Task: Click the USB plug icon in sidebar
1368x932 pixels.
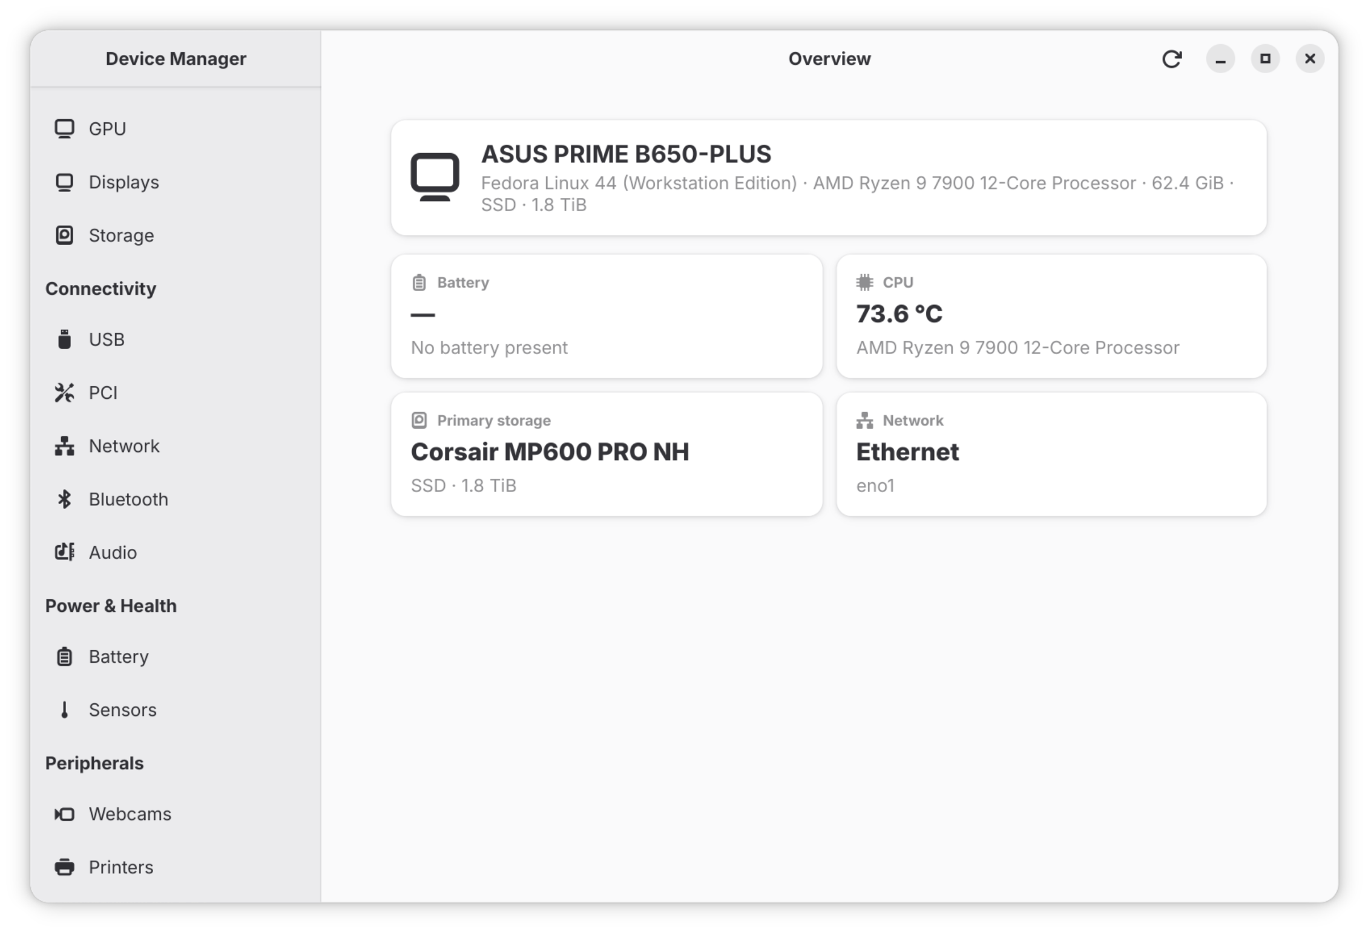Action: [x=64, y=340]
